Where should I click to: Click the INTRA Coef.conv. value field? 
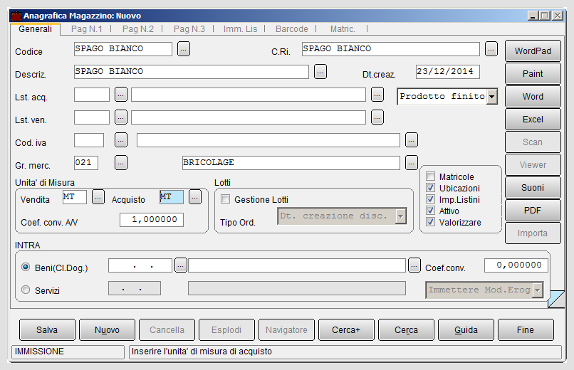click(x=516, y=265)
